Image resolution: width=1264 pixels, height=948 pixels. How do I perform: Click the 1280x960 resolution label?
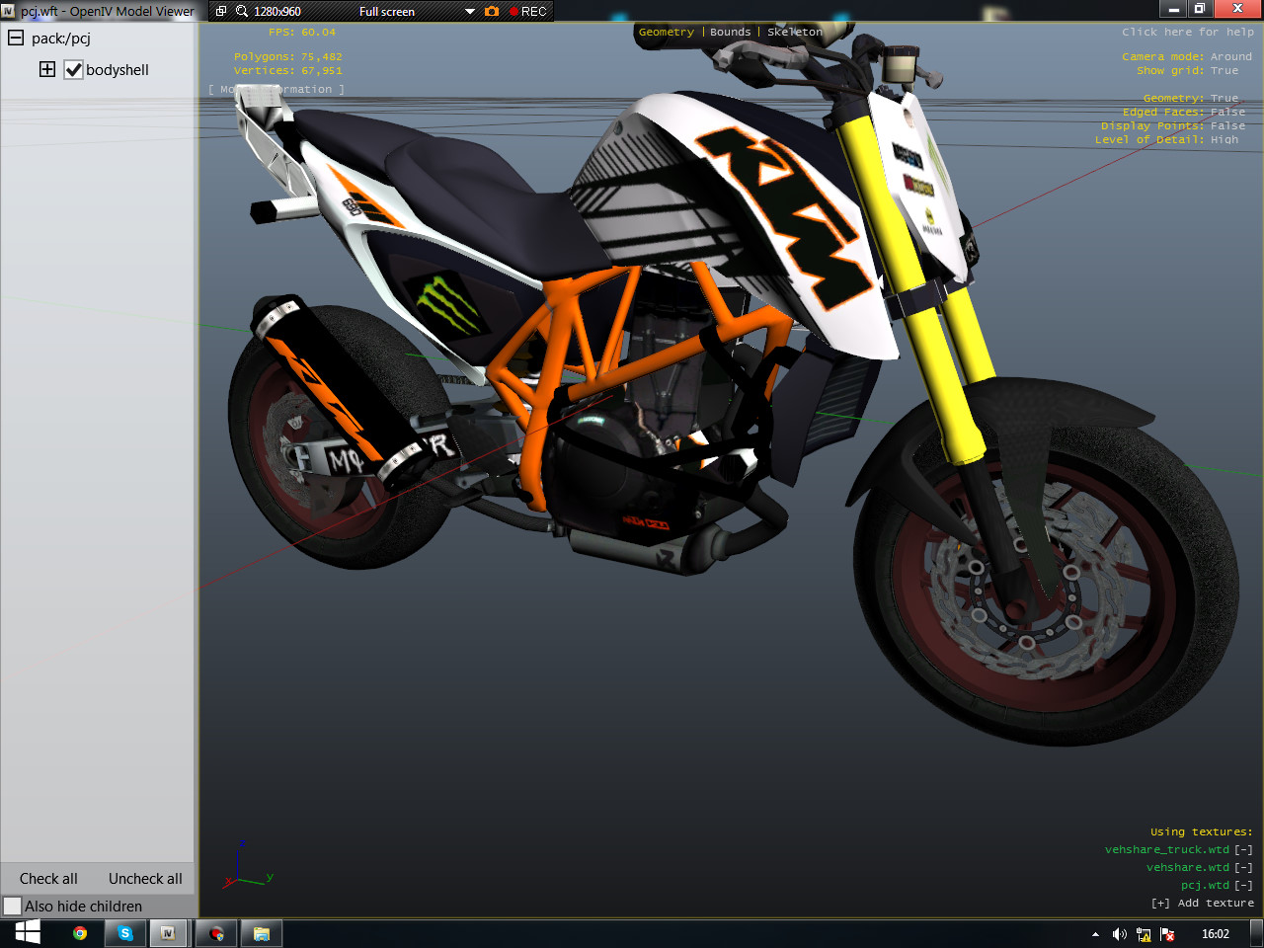pos(277,12)
